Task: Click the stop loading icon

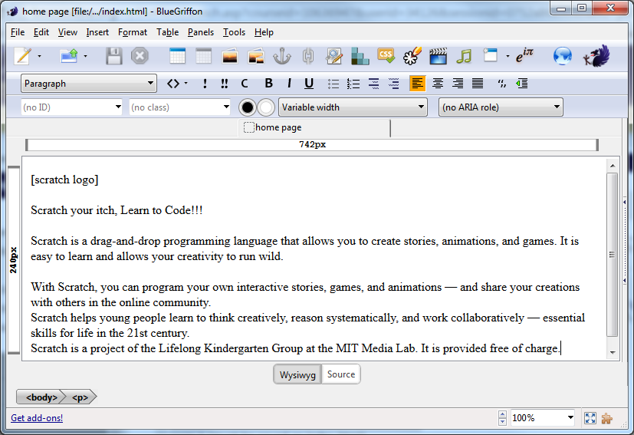Action: tap(140, 56)
